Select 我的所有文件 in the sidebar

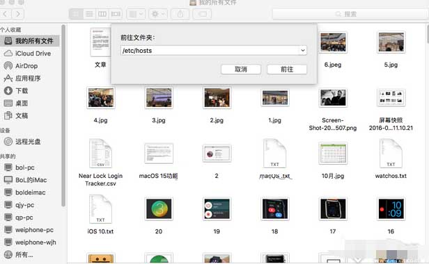point(29,41)
